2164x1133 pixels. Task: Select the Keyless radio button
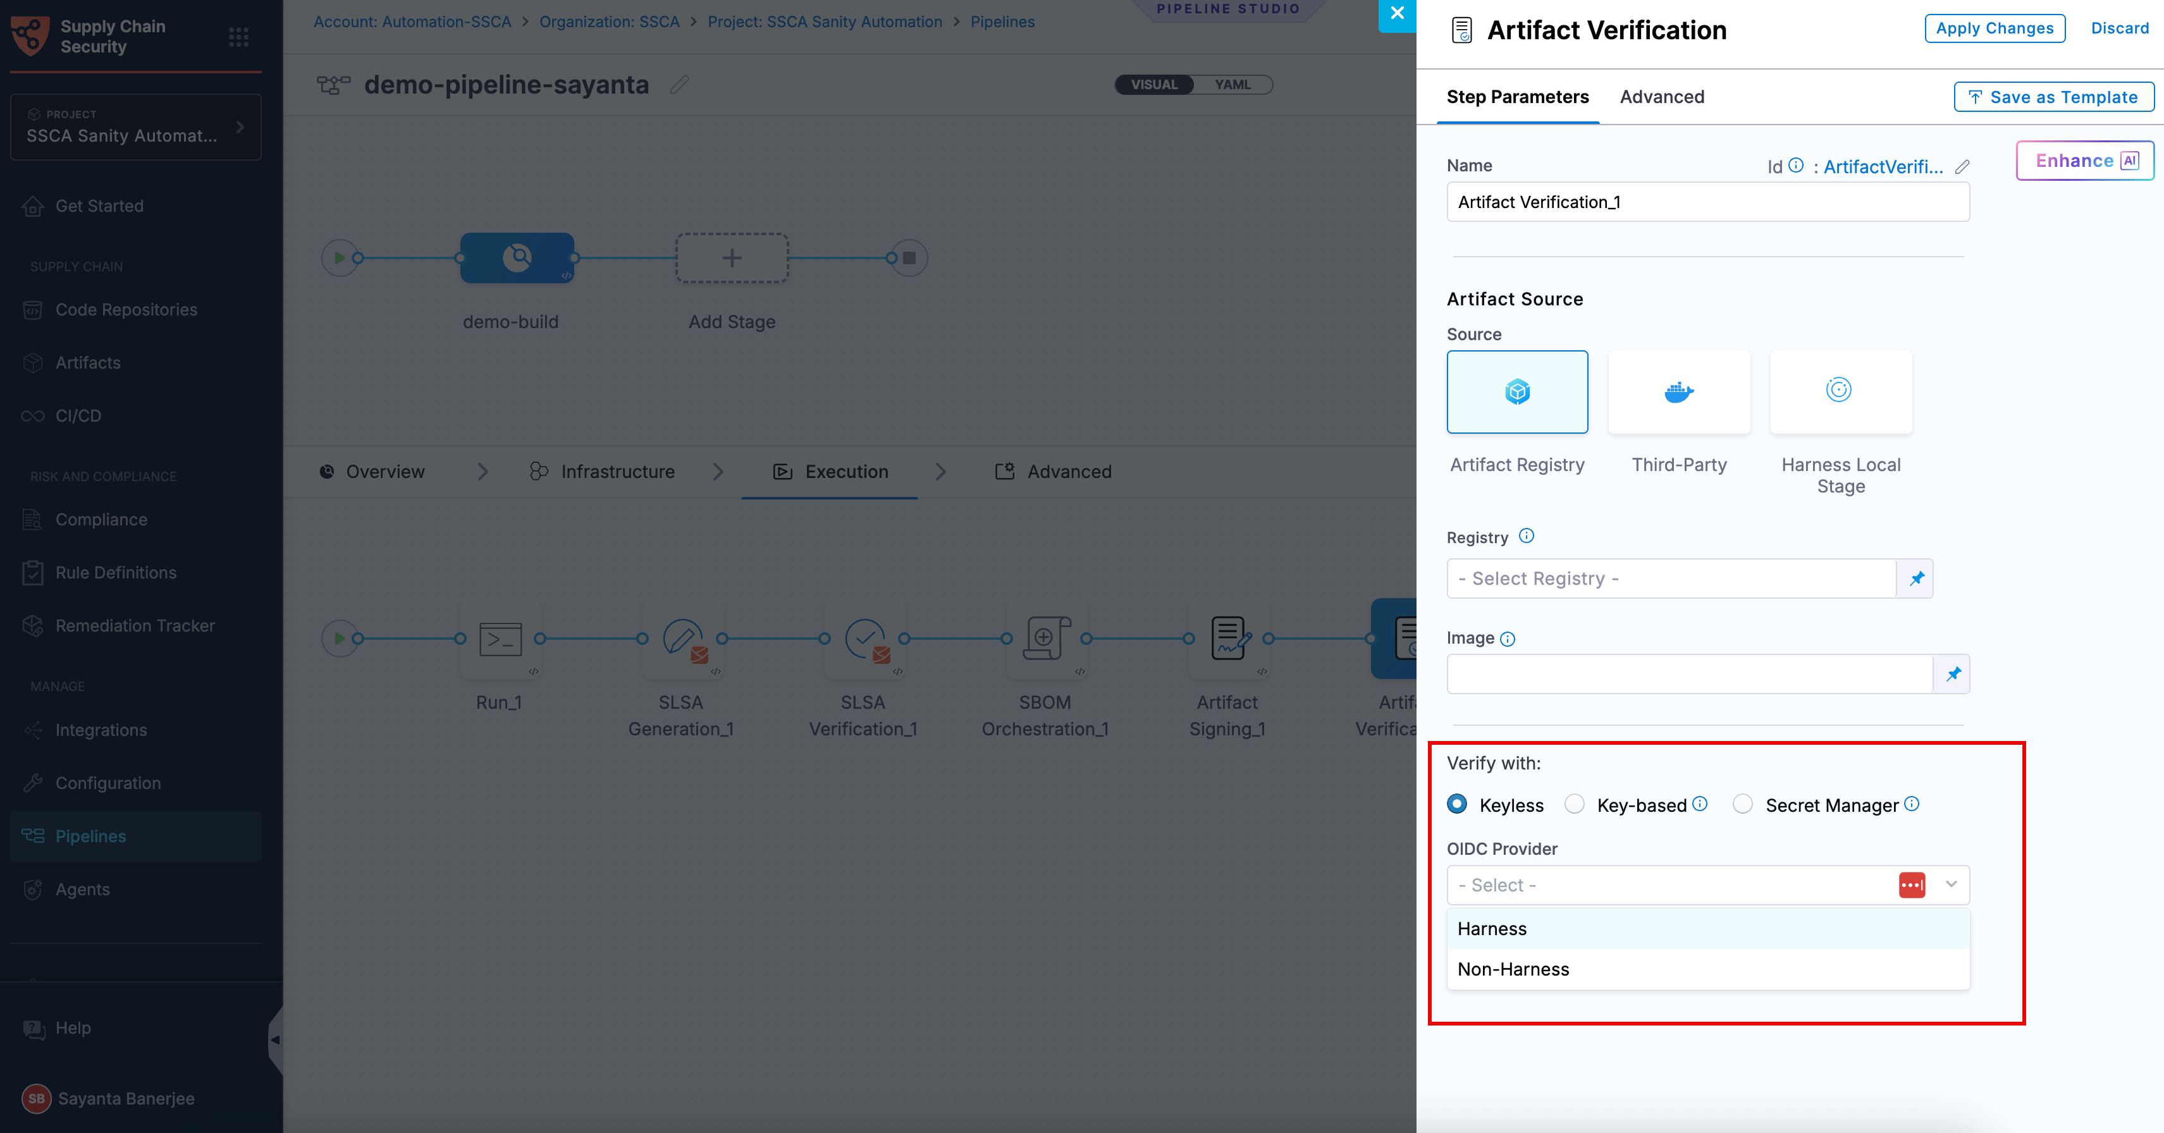point(1456,804)
